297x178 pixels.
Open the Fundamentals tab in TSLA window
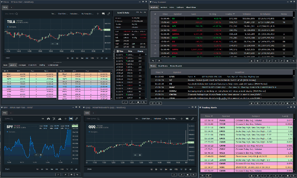coord(53,65)
